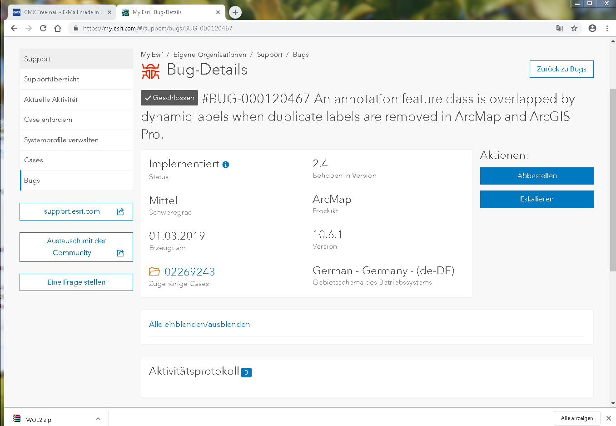The image size is (616, 426).
Task: Open support.esri.com link button
Action: coord(76,211)
